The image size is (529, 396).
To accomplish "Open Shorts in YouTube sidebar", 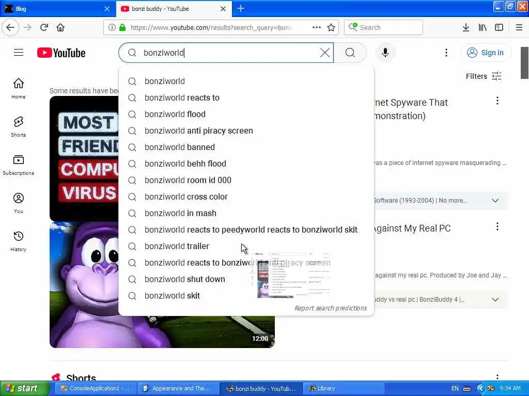I will (19, 127).
